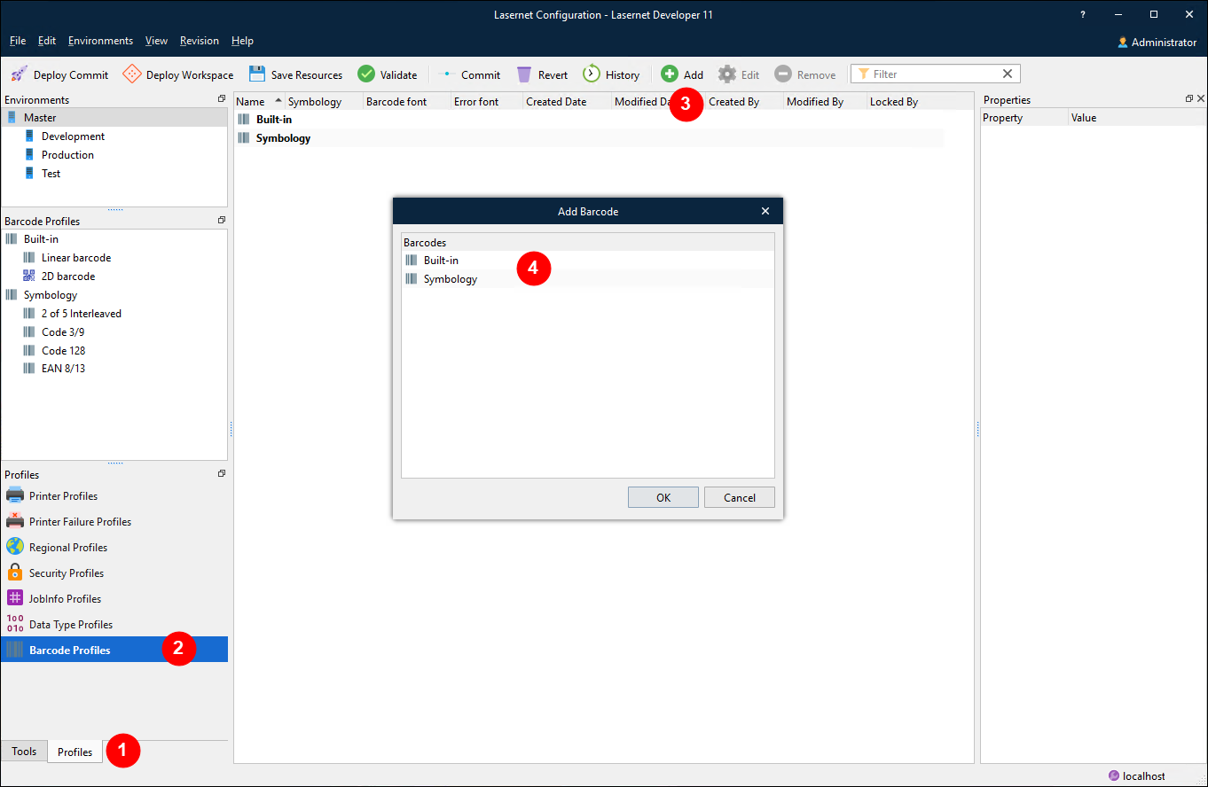This screenshot has height=787, width=1208.
Task: Click the green Validate checkmark icon
Action: tap(366, 74)
